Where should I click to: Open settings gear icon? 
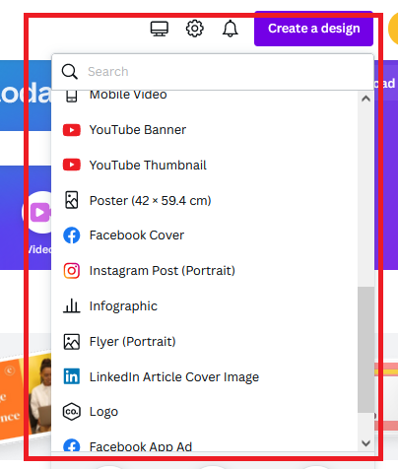(x=195, y=29)
